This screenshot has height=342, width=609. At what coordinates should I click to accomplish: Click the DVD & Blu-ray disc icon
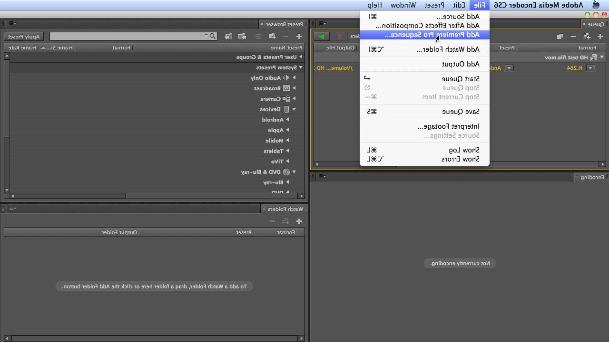click(x=286, y=172)
